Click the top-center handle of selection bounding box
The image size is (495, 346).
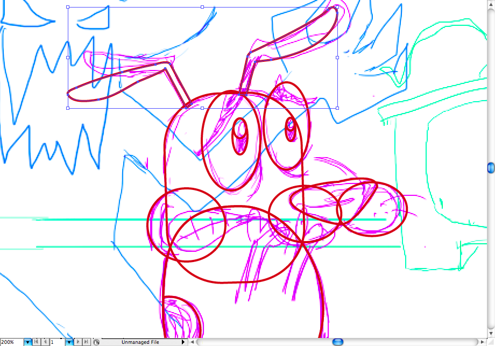(202, 7)
